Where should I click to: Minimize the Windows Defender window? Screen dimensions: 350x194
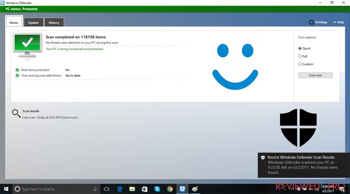point(320,3)
